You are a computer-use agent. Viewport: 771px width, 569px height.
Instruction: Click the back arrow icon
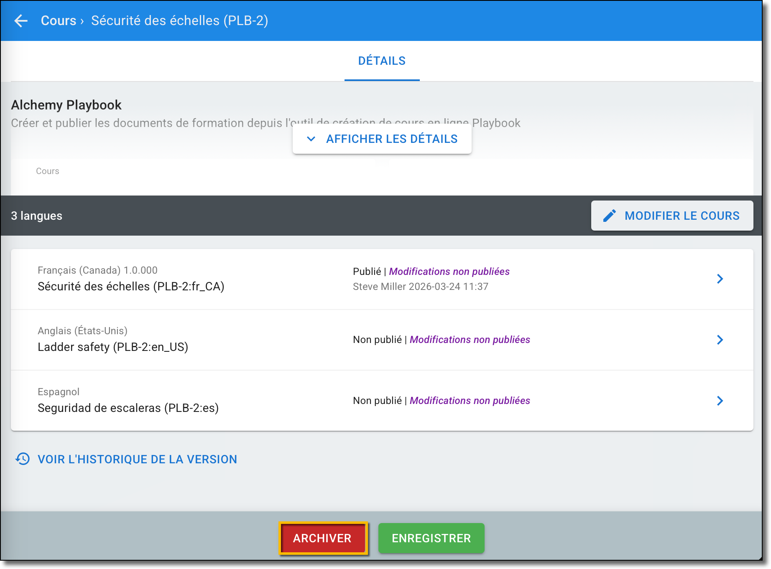(x=21, y=20)
